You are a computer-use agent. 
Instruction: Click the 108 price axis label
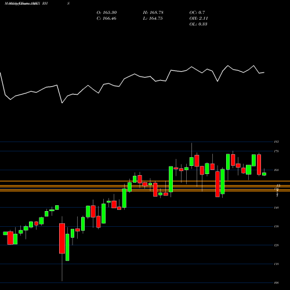click(276, 282)
